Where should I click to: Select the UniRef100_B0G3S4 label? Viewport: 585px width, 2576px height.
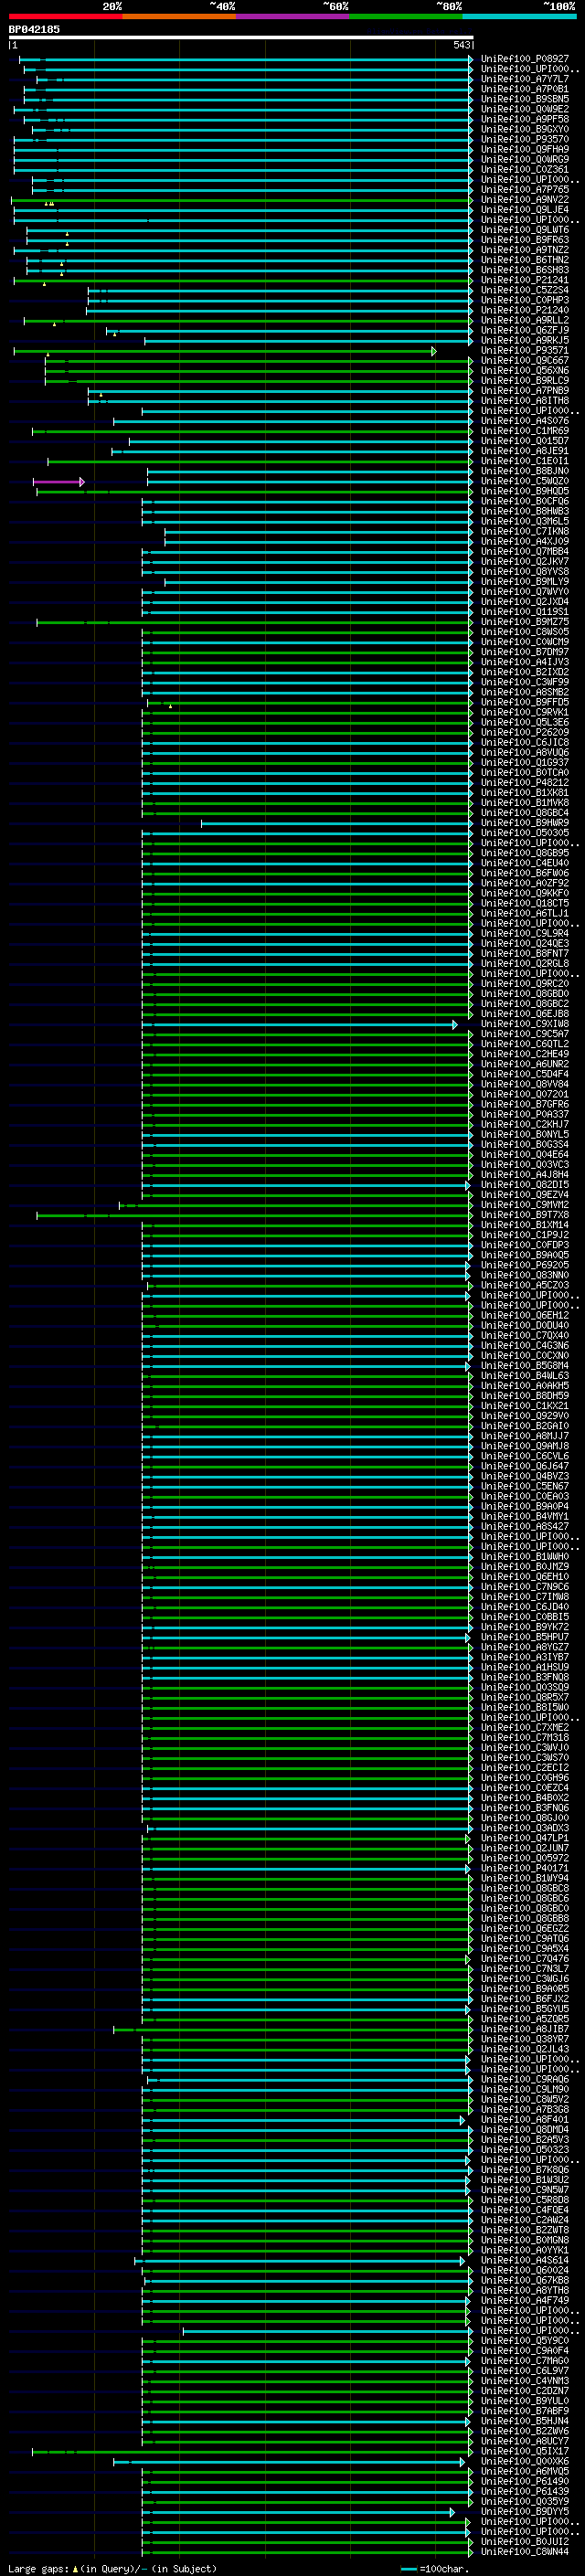[x=525, y=1144]
